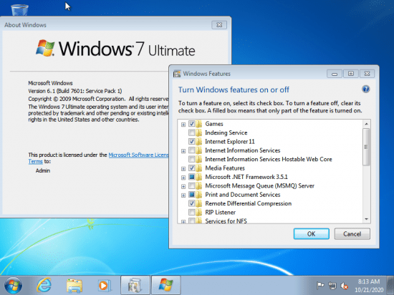Uncheck Media Features checkbox

click(x=192, y=168)
